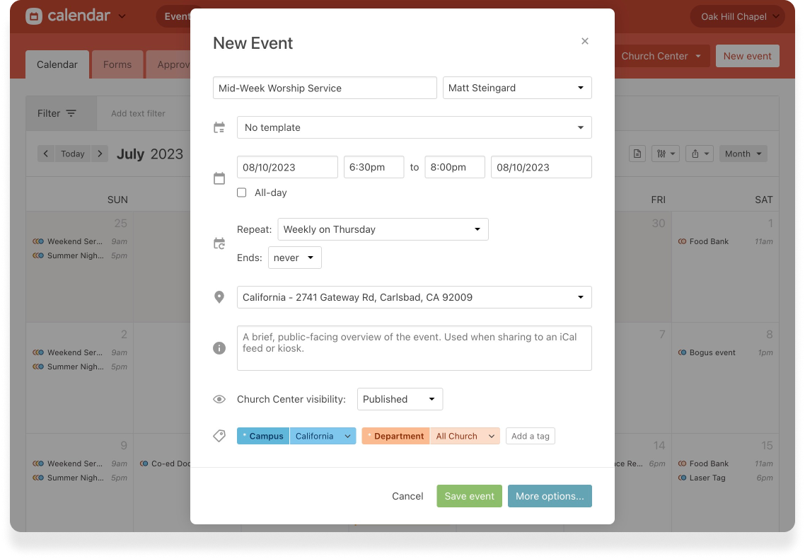This screenshot has height=559, width=805.
Task: Click the repeat event icon
Action: tap(219, 243)
